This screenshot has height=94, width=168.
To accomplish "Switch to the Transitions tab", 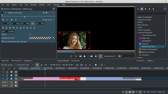I will pos(140,61).
